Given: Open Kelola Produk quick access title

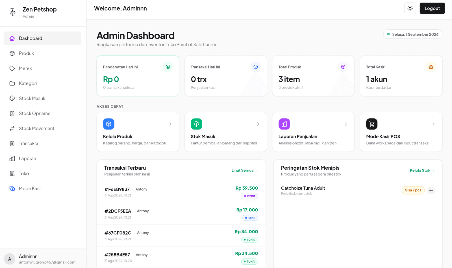Looking at the screenshot, I should pos(118,137).
